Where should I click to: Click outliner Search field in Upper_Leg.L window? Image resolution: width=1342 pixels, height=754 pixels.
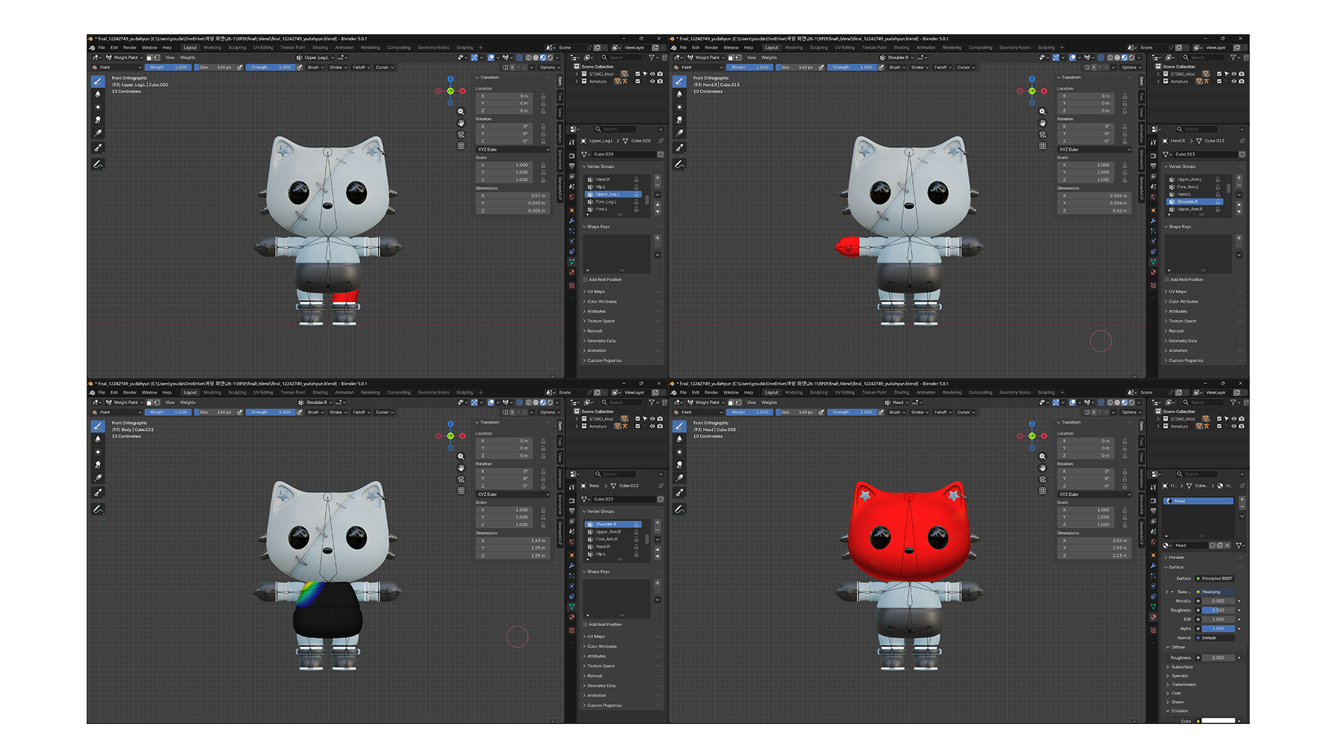621,57
